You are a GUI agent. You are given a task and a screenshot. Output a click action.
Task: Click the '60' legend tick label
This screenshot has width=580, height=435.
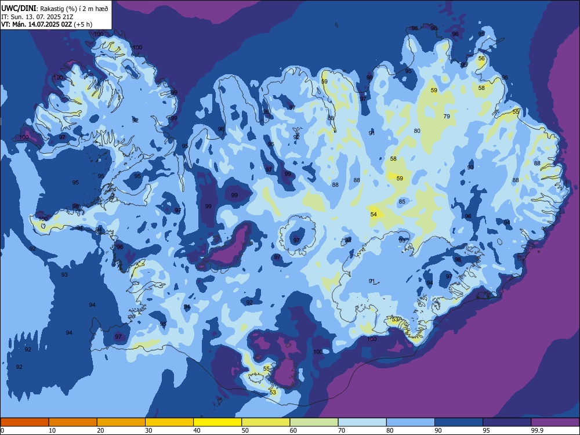coord(293,430)
